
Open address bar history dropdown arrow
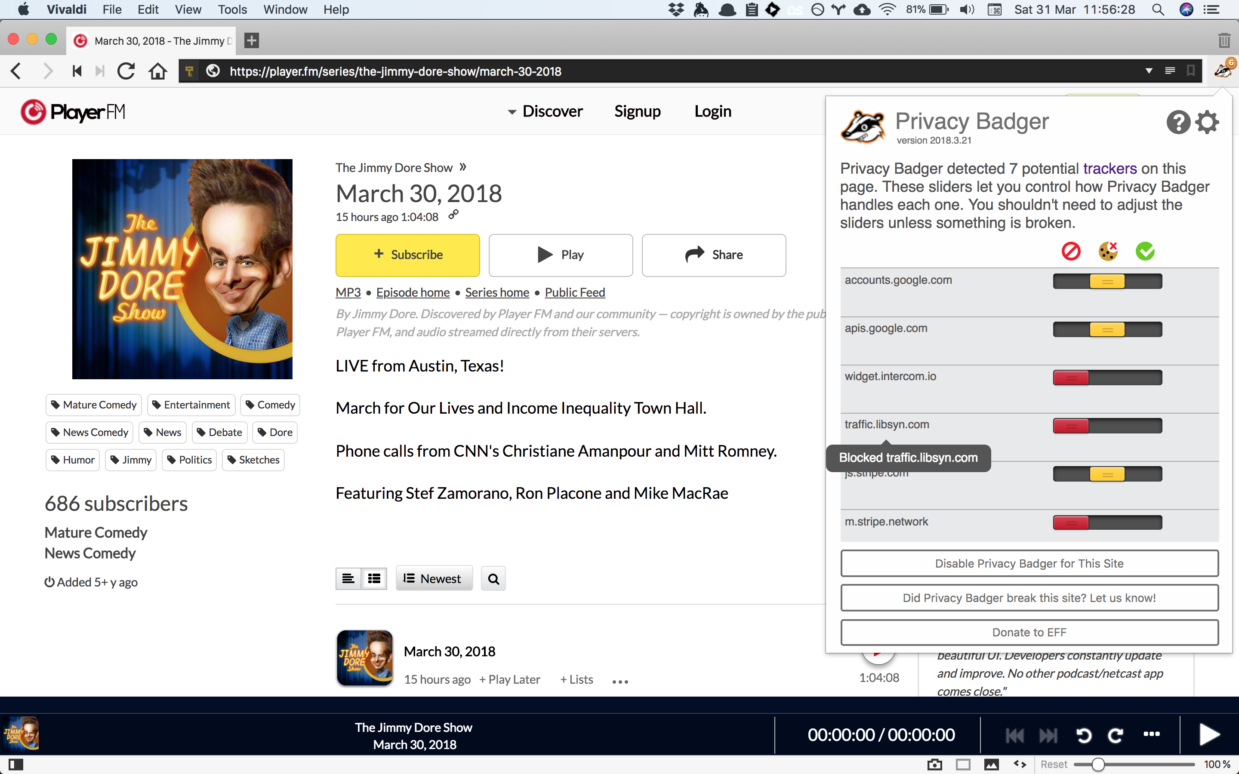(x=1149, y=71)
